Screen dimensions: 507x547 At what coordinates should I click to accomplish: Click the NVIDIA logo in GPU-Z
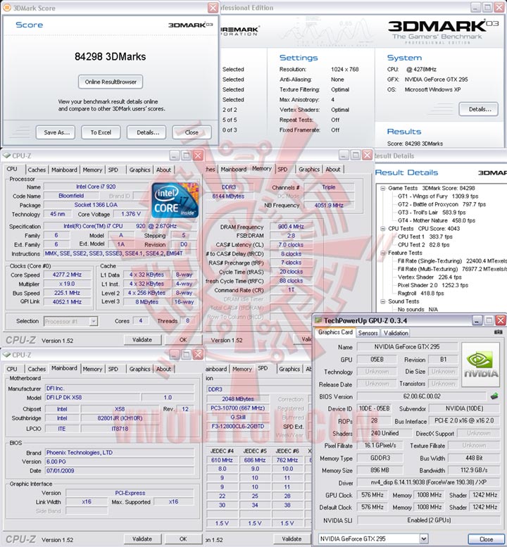(x=481, y=365)
